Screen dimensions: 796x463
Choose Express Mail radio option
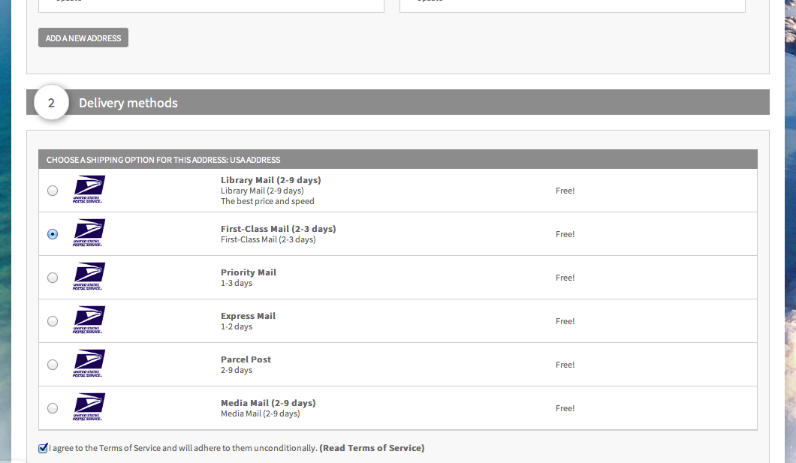(53, 321)
